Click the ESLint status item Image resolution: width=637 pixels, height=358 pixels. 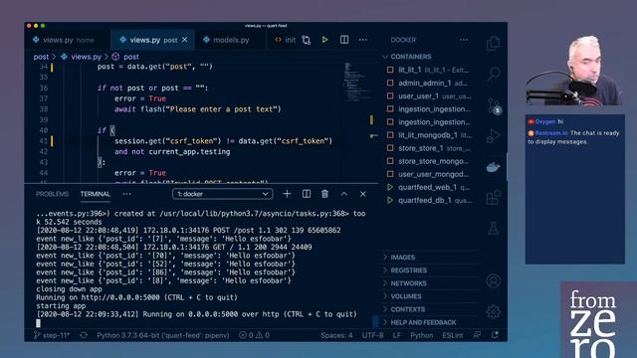[453, 335]
